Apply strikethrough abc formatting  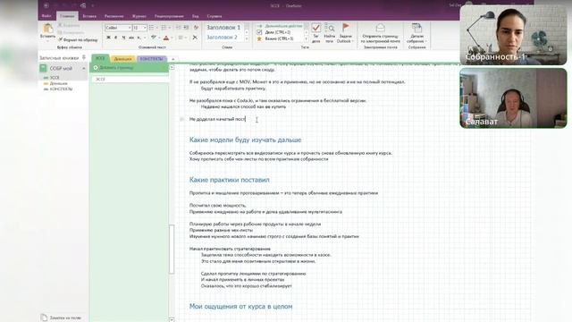click(131, 38)
